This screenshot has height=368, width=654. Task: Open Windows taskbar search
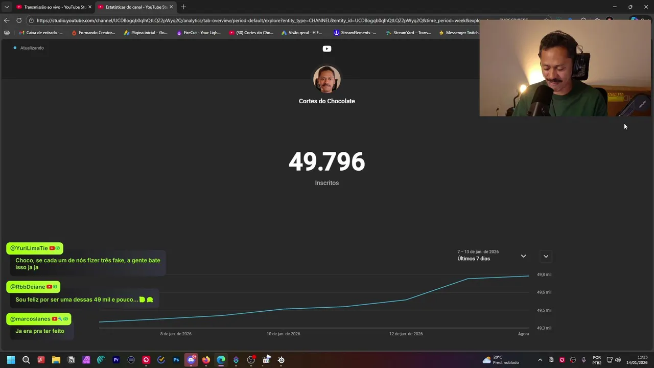coord(26,360)
